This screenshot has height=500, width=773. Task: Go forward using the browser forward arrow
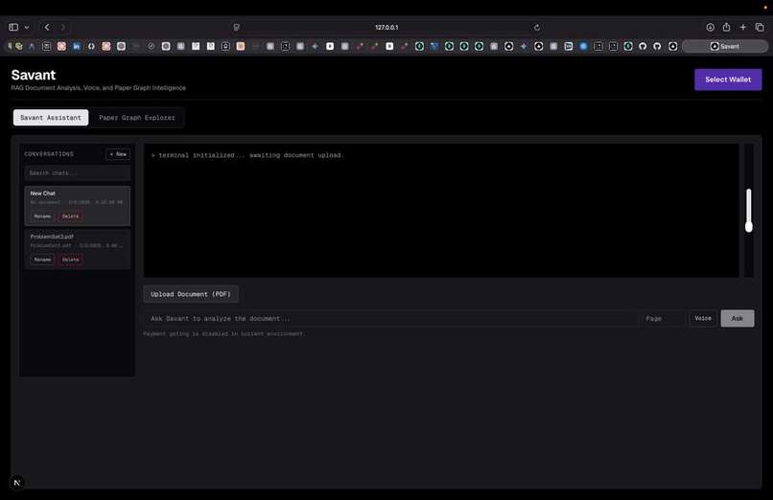(62, 27)
